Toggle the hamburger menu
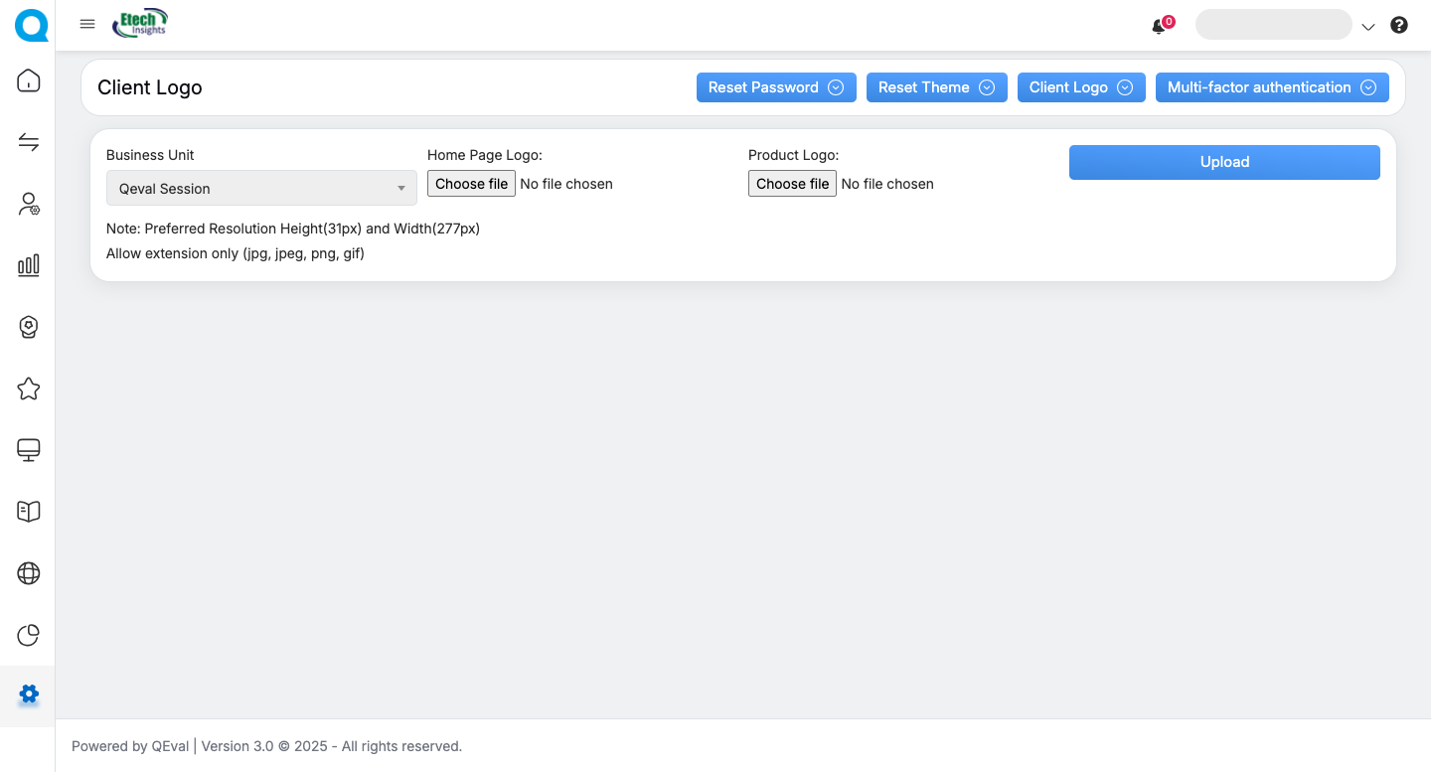The image size is (1431, 772). 87,25
